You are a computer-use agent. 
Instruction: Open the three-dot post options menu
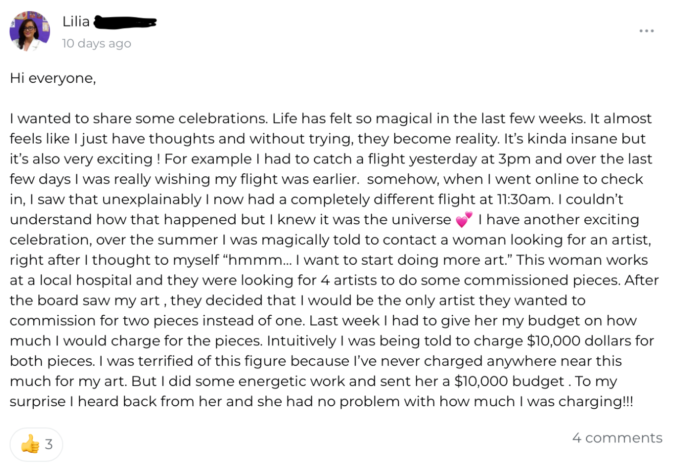(x=646, y=31)
